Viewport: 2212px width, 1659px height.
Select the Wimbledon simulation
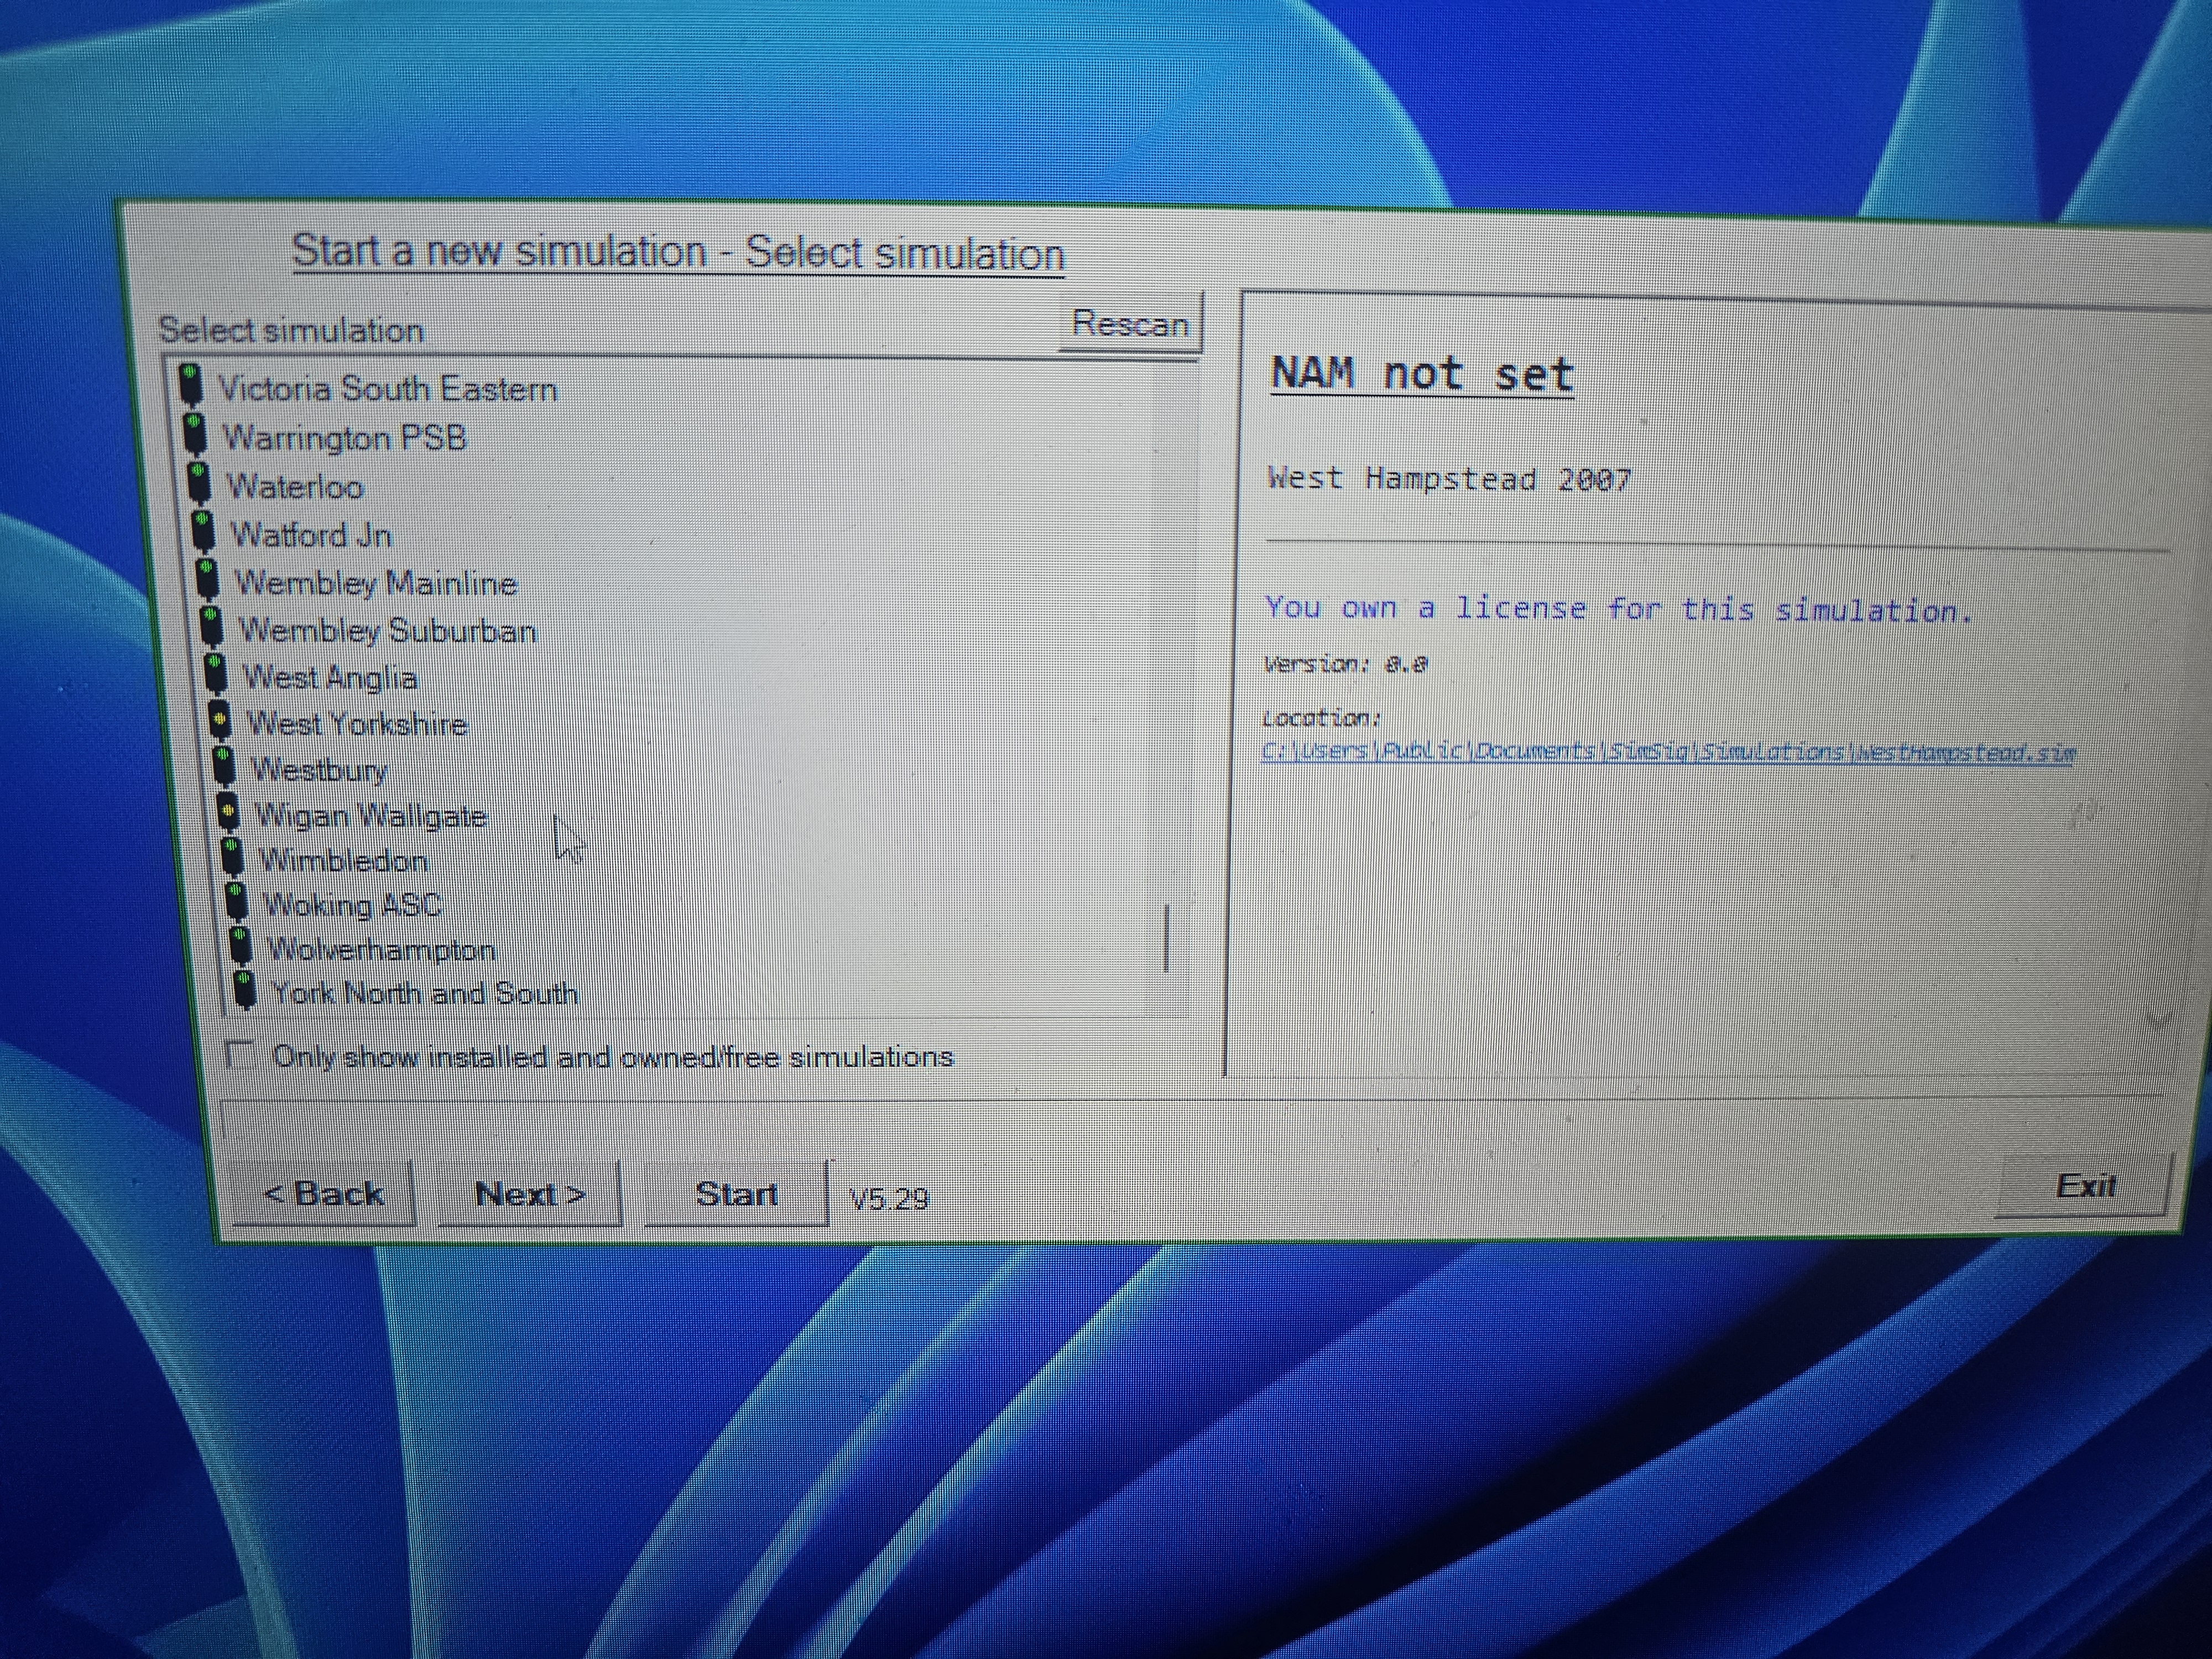click(344, 861)
